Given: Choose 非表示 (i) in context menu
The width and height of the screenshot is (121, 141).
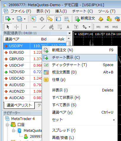Looking at the screenshot, I should (x=80, y=90).
